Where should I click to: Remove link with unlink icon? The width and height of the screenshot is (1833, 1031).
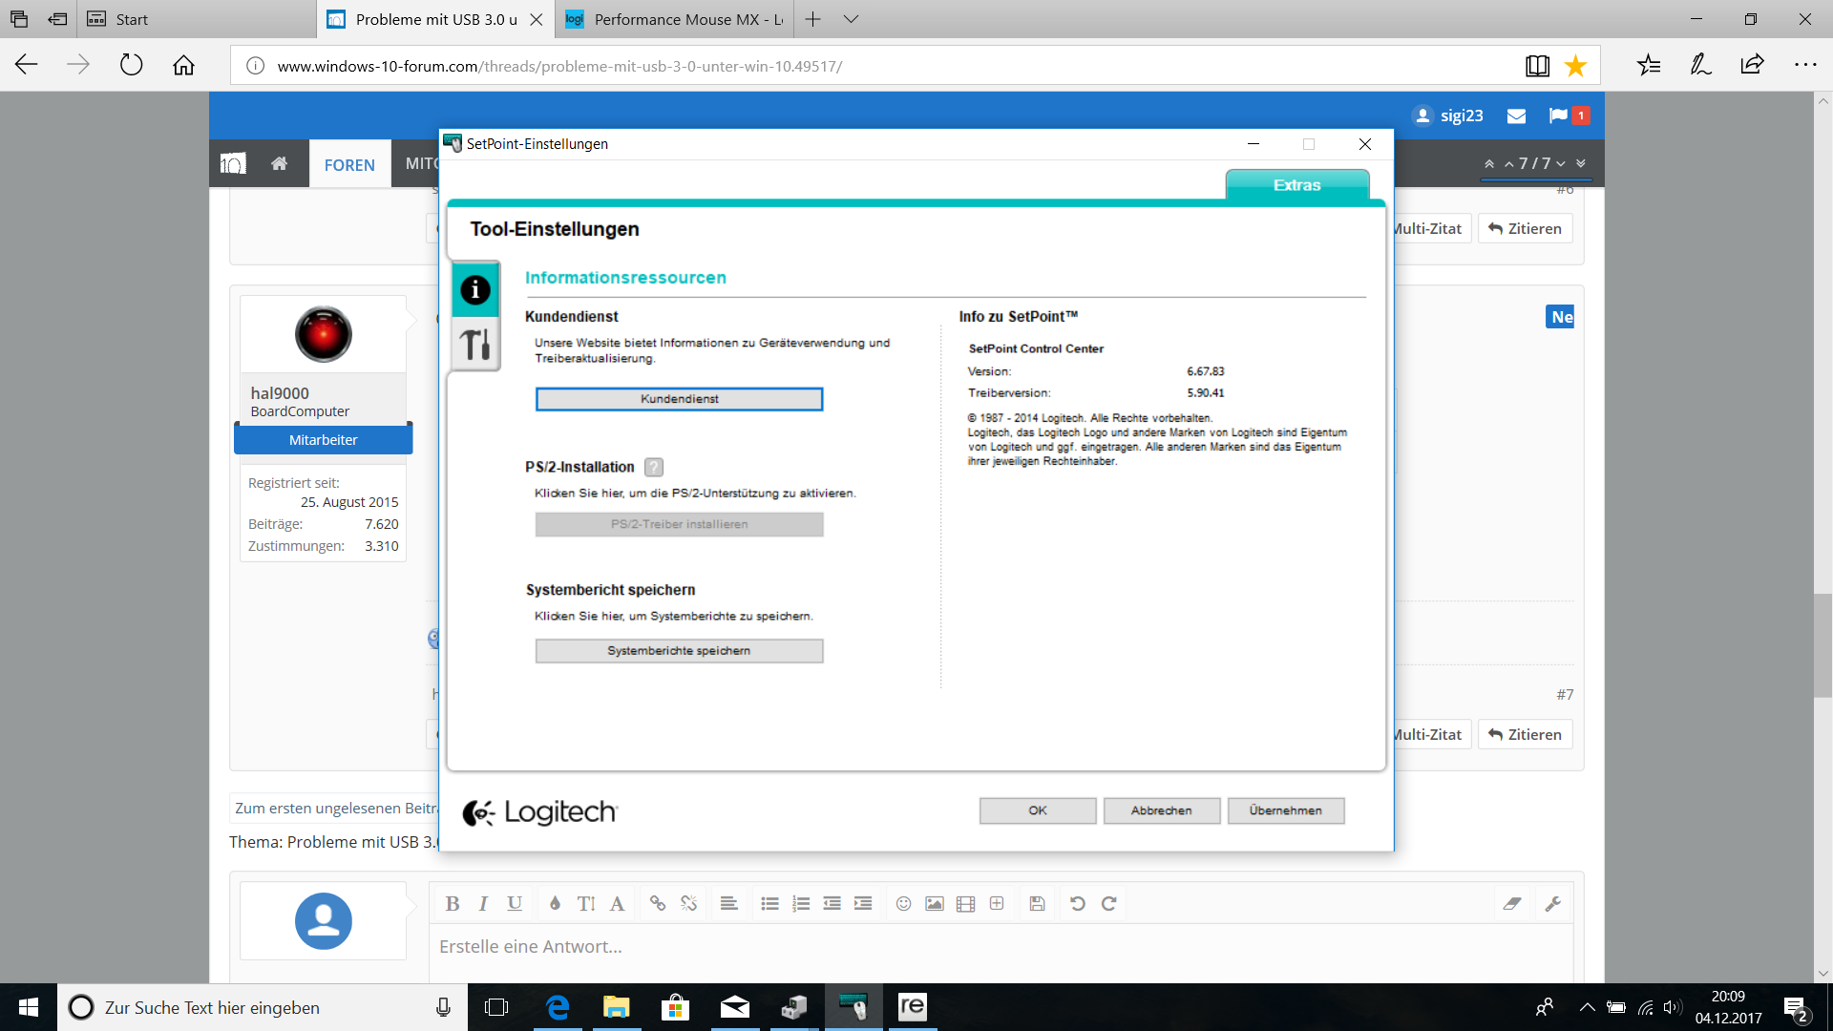[688, 903]
